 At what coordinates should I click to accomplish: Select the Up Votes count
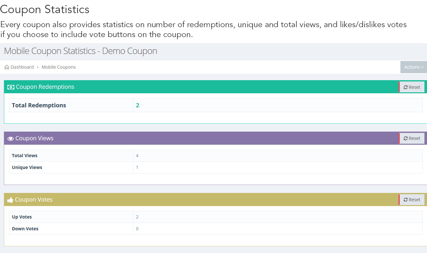[x=137, y=217]
